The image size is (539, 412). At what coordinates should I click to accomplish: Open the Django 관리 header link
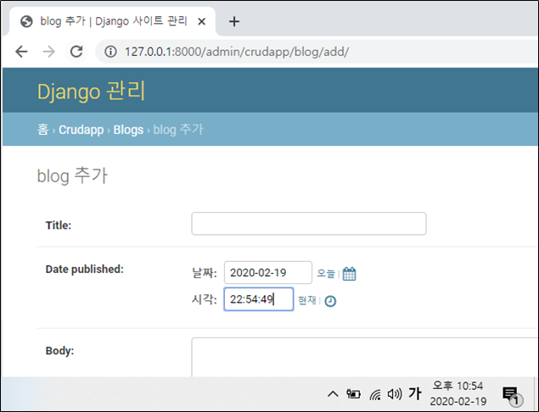[x=91, y=92]
